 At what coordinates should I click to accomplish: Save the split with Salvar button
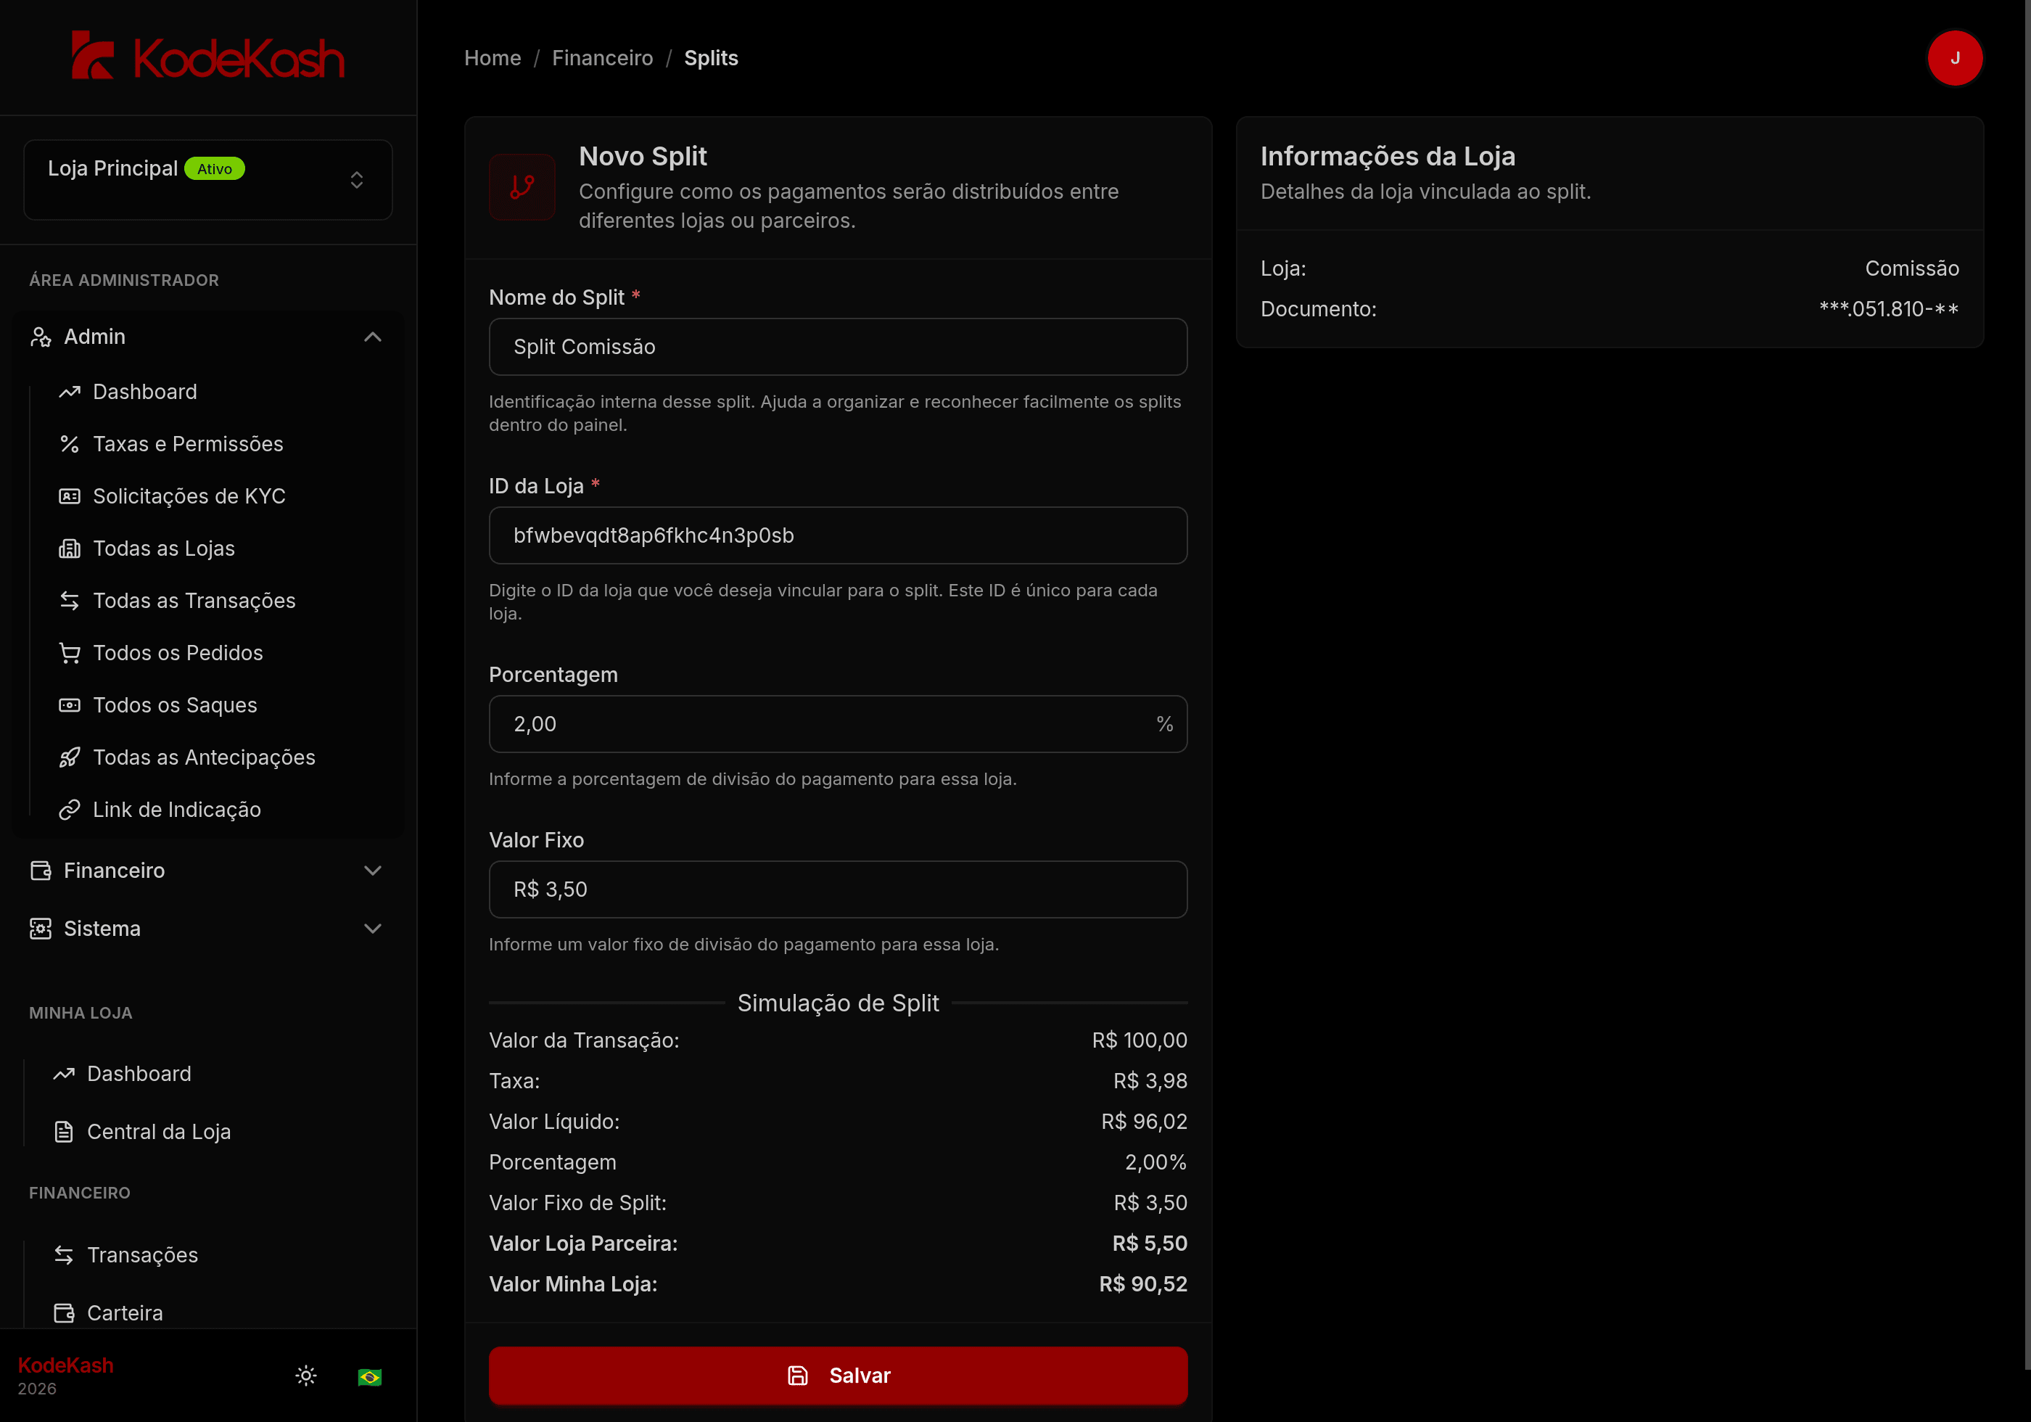click(x=838, y=1375)
